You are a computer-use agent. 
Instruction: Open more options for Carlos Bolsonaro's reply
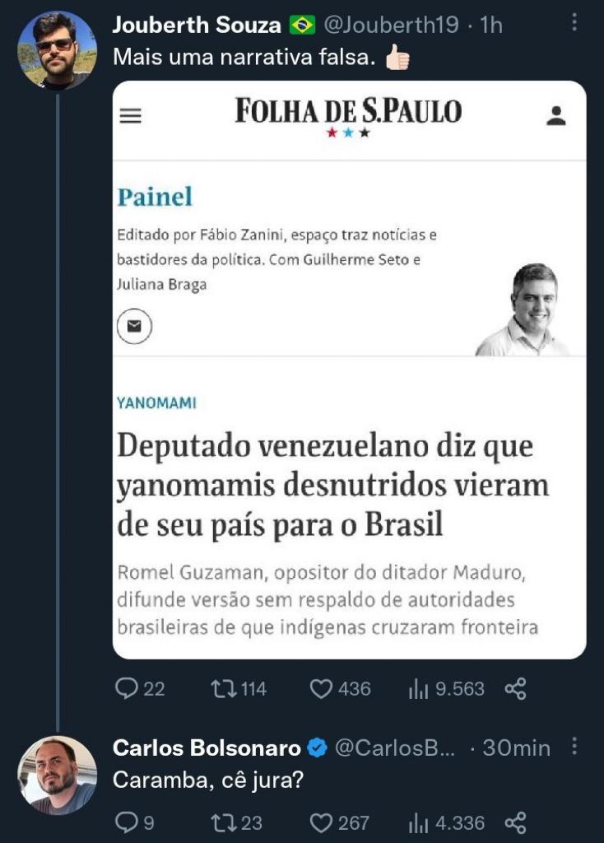pyautogui.click(x=574, y=747)
